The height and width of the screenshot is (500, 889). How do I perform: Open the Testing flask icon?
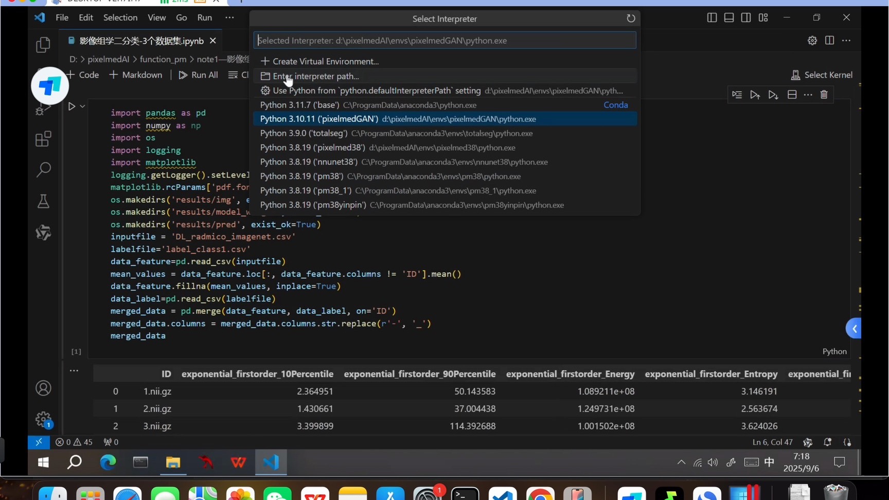[43, 201]
